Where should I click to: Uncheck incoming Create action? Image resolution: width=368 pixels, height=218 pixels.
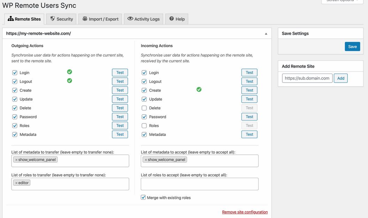coord(144,91)
